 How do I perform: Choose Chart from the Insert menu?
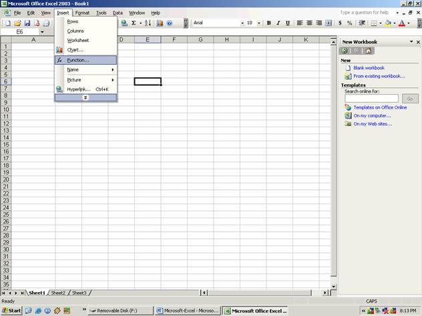coord(85,50)
